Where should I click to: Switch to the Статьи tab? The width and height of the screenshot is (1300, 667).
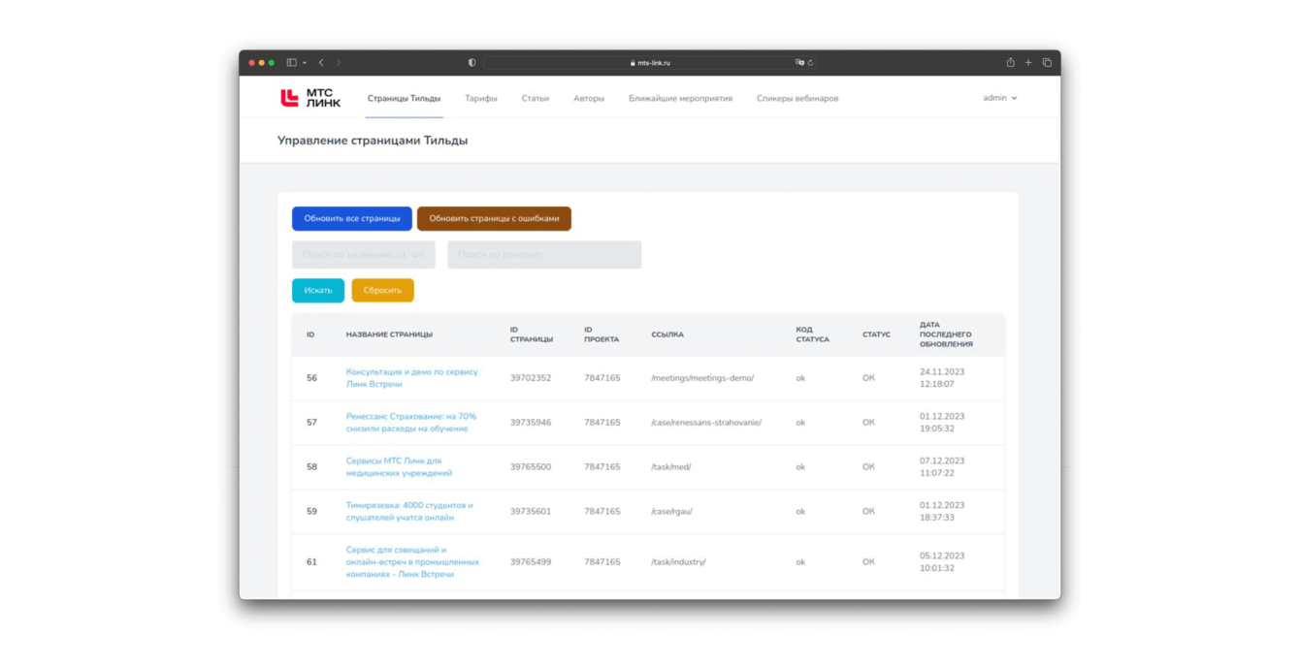point(535,98)
